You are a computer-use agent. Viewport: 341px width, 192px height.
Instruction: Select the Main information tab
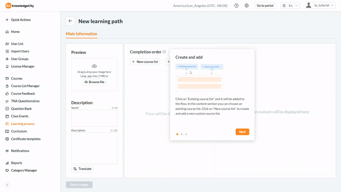pos(81,34)
